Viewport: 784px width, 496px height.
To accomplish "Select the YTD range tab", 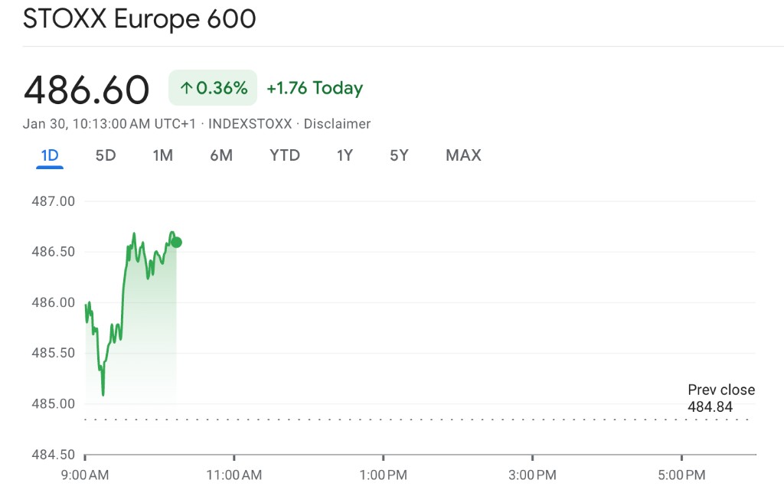I will pos(285,155).
